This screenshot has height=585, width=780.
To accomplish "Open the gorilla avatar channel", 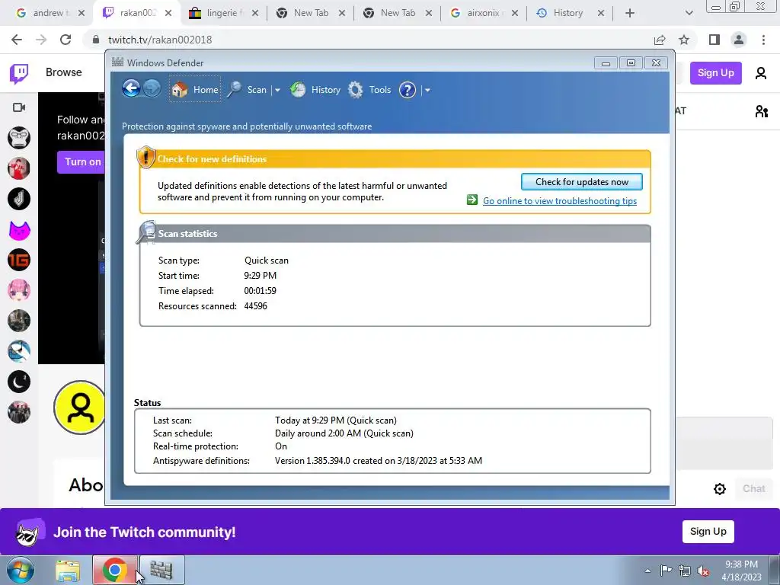I will pyautogui.click(x=19, y=138).
